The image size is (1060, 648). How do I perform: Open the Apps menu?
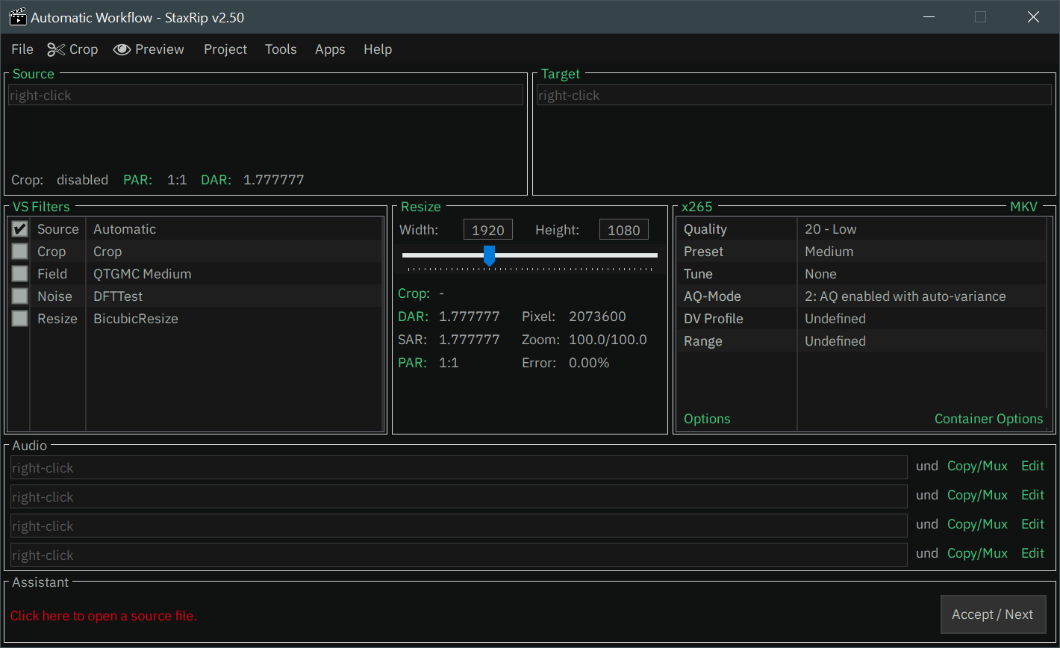click(x=330, y=49)
